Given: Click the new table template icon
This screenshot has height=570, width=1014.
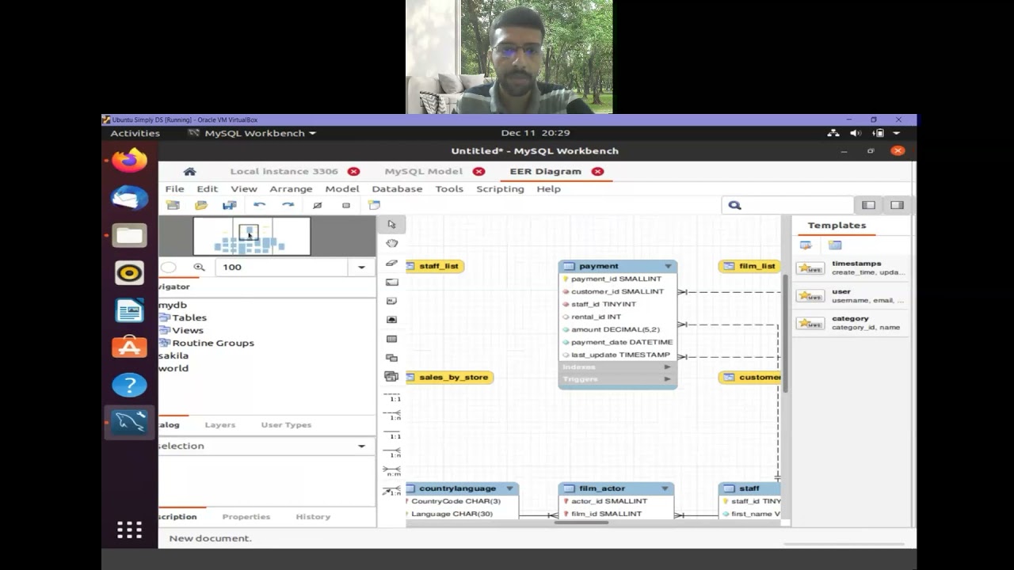Looking at the screenshot, I should [835, 245].
